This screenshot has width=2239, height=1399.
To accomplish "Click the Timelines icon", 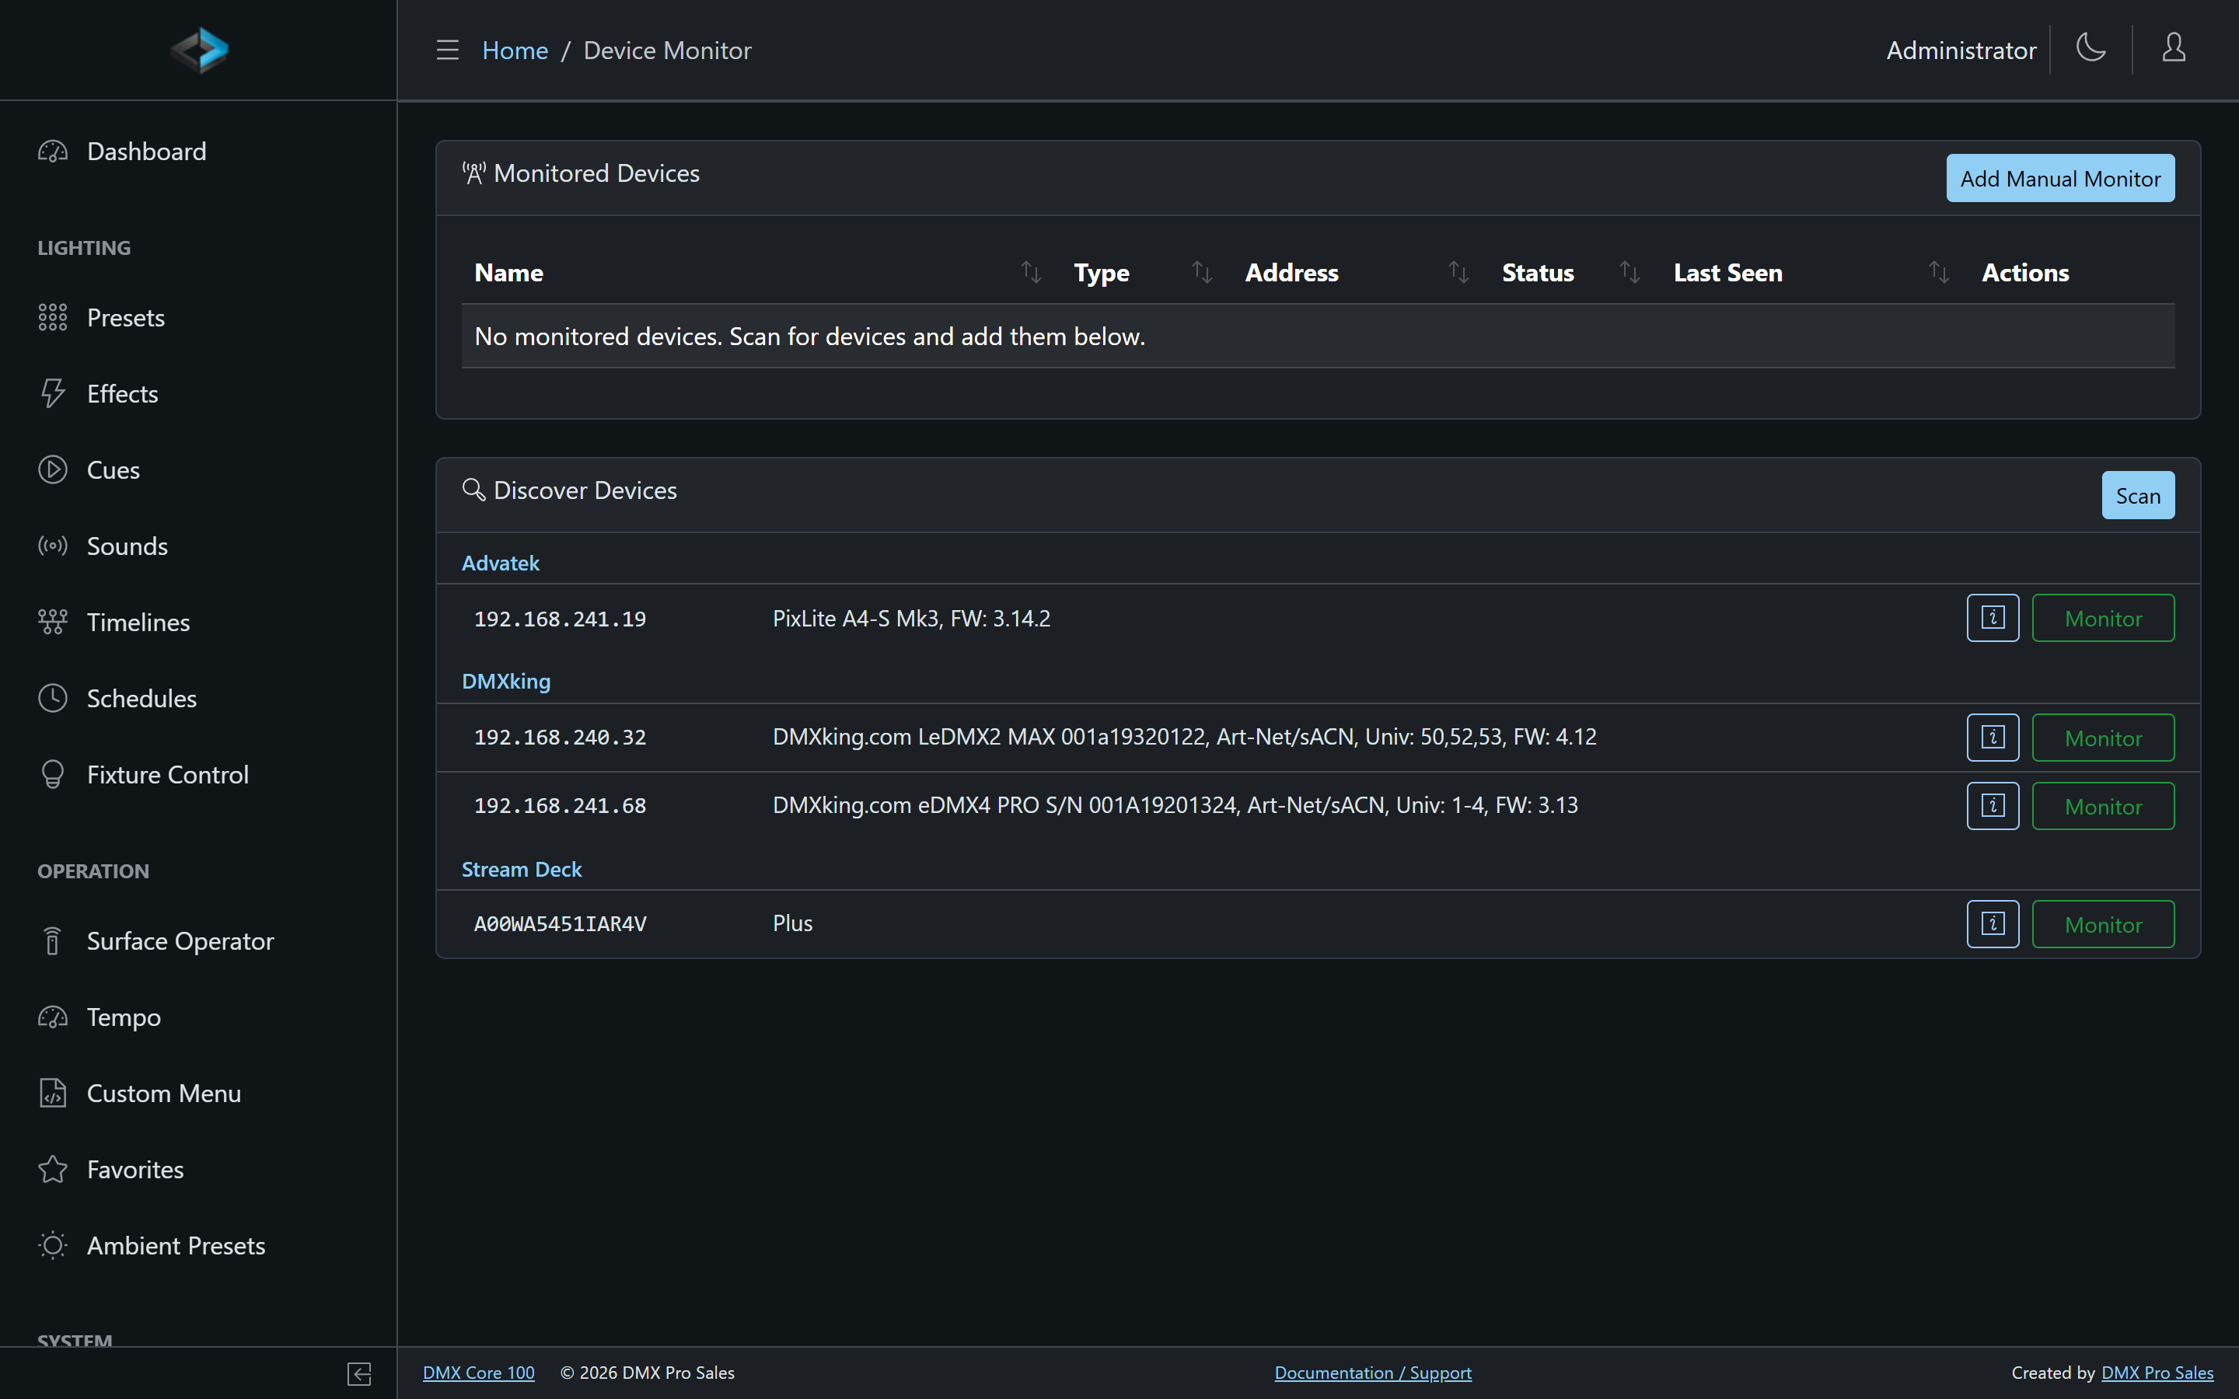I will click(x=53, y=622).
